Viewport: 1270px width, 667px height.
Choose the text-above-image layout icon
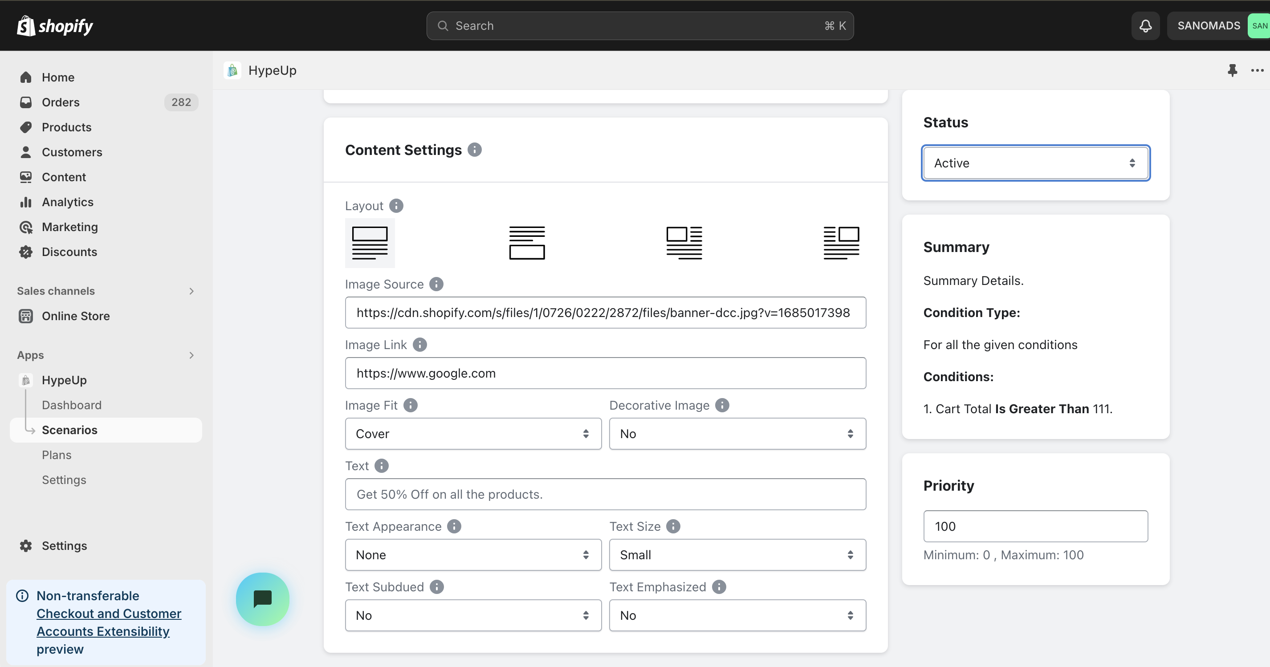pos(526,243)
